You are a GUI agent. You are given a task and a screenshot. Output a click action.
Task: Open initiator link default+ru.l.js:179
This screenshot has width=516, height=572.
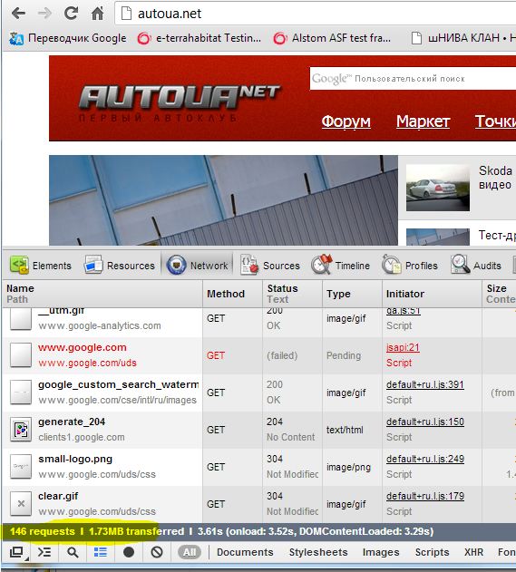(425, 496)
